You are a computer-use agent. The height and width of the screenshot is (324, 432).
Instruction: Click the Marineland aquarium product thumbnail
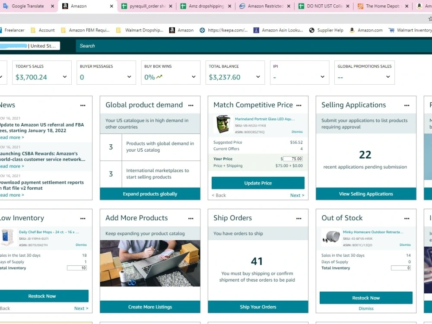click(x=223, y=124)
